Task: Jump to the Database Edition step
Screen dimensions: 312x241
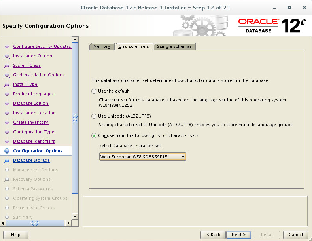Action: click(30, 103)
